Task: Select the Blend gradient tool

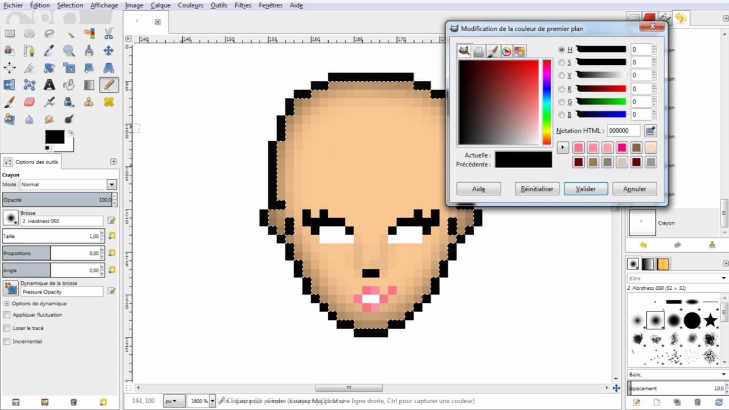Action: click(89, 85)
